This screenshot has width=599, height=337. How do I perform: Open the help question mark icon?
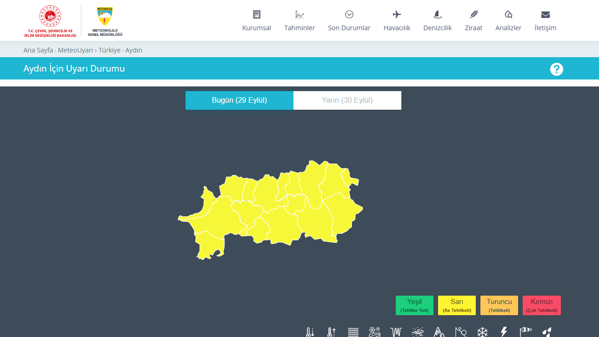[x=556, y=69]
